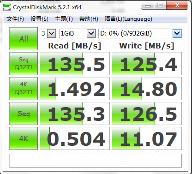Open the 帮助(H) menu
The image size is (192, 174).
click(89, 19)
